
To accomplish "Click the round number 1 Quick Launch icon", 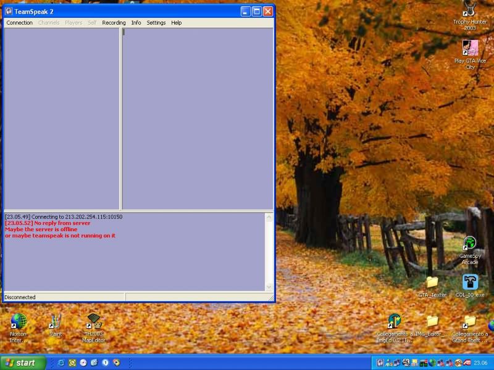I will click(x=105, y=363).
